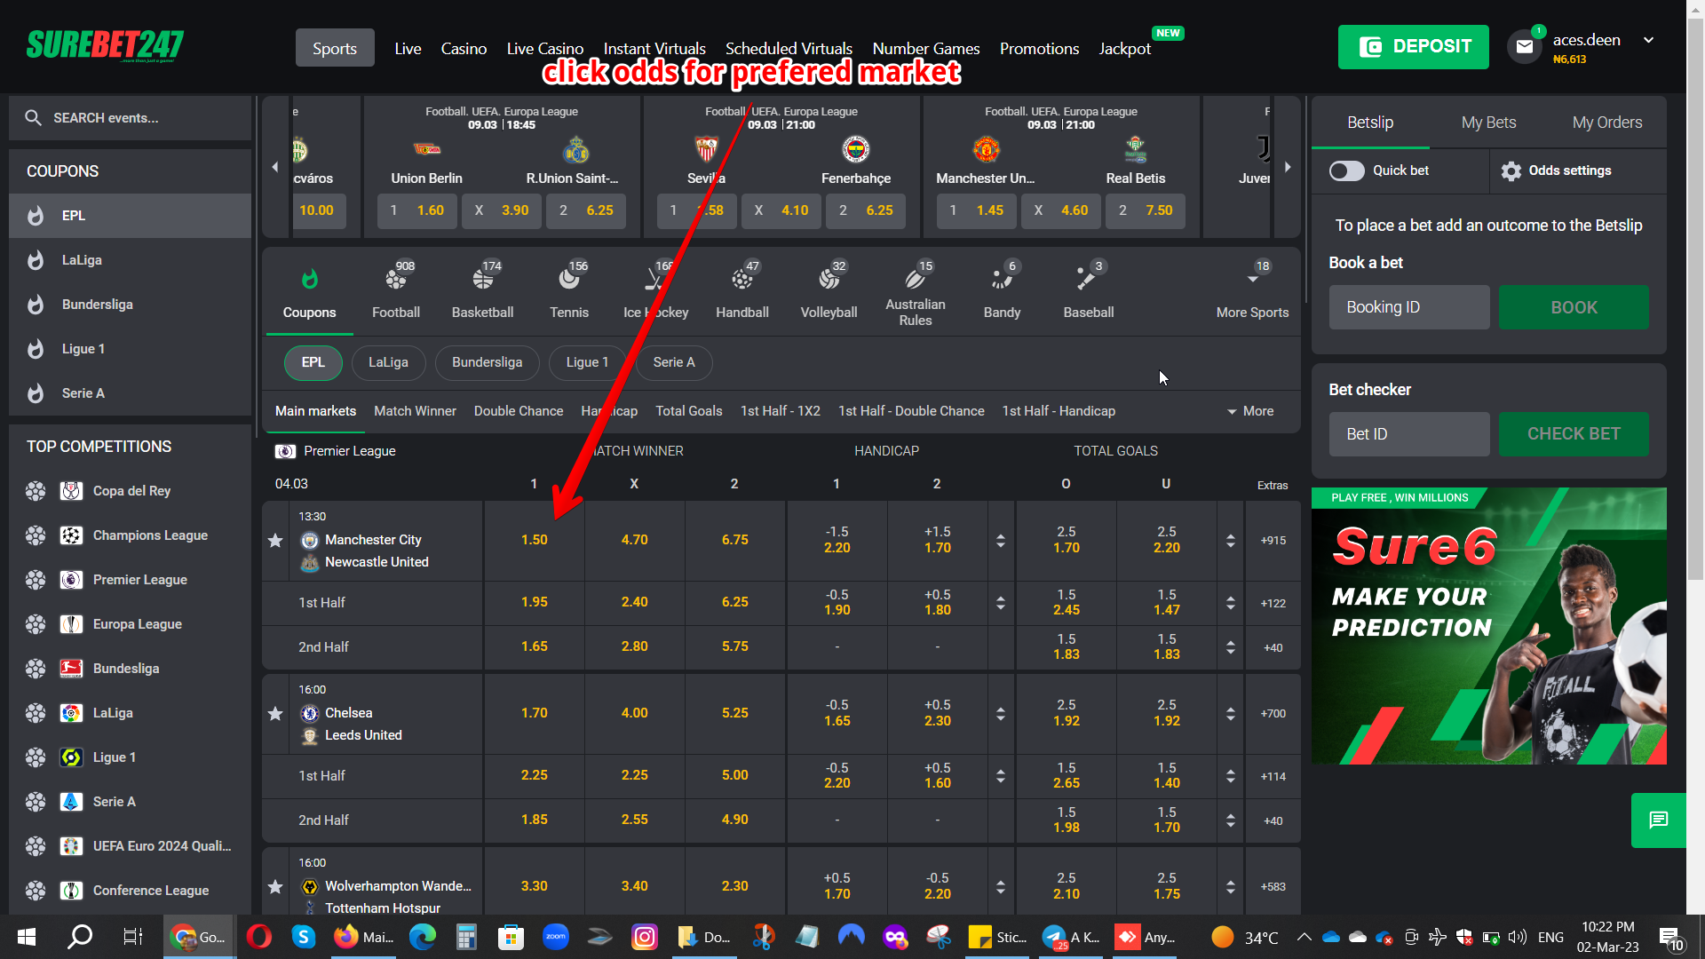The height and width of the screenshot is (959, 1705).
Task: Click the Booking ID input field
Action: pos(1409,307)
